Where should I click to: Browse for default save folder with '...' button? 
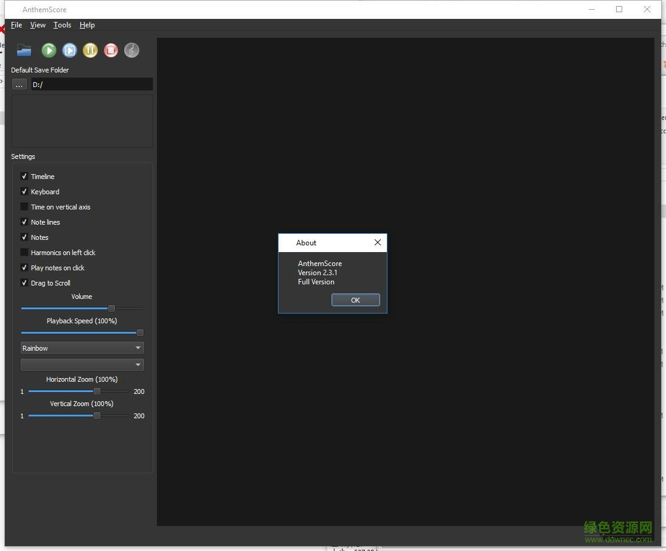click(x=19, y=85)
